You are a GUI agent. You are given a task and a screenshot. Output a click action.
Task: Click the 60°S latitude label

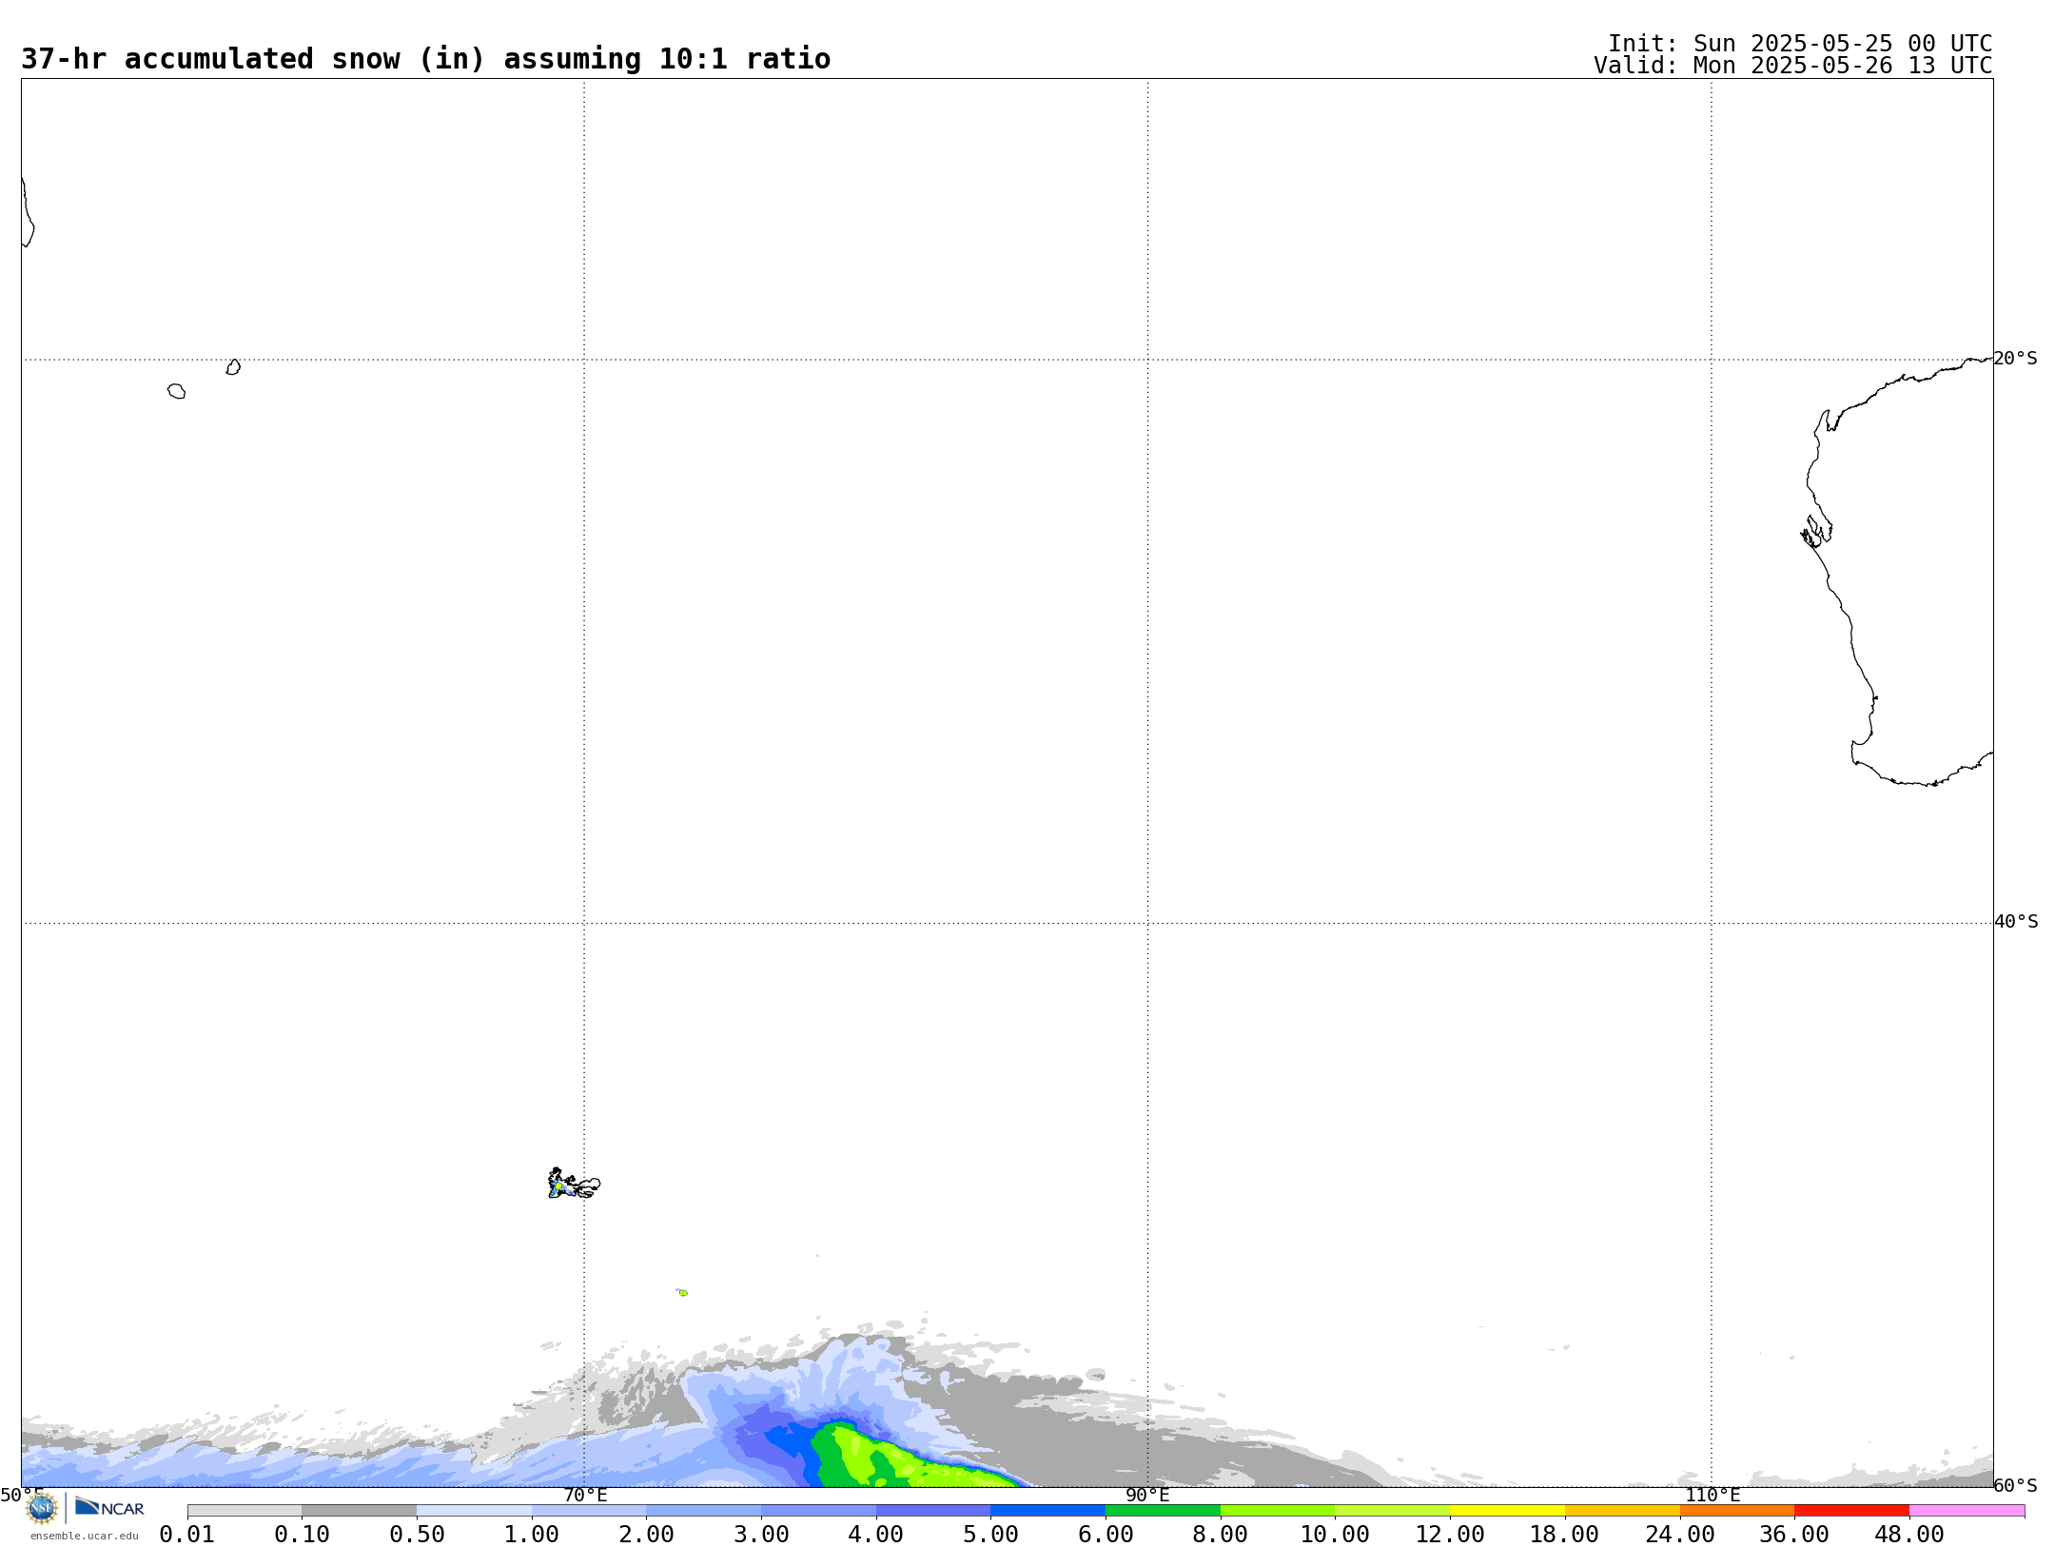(2015, 1485)
